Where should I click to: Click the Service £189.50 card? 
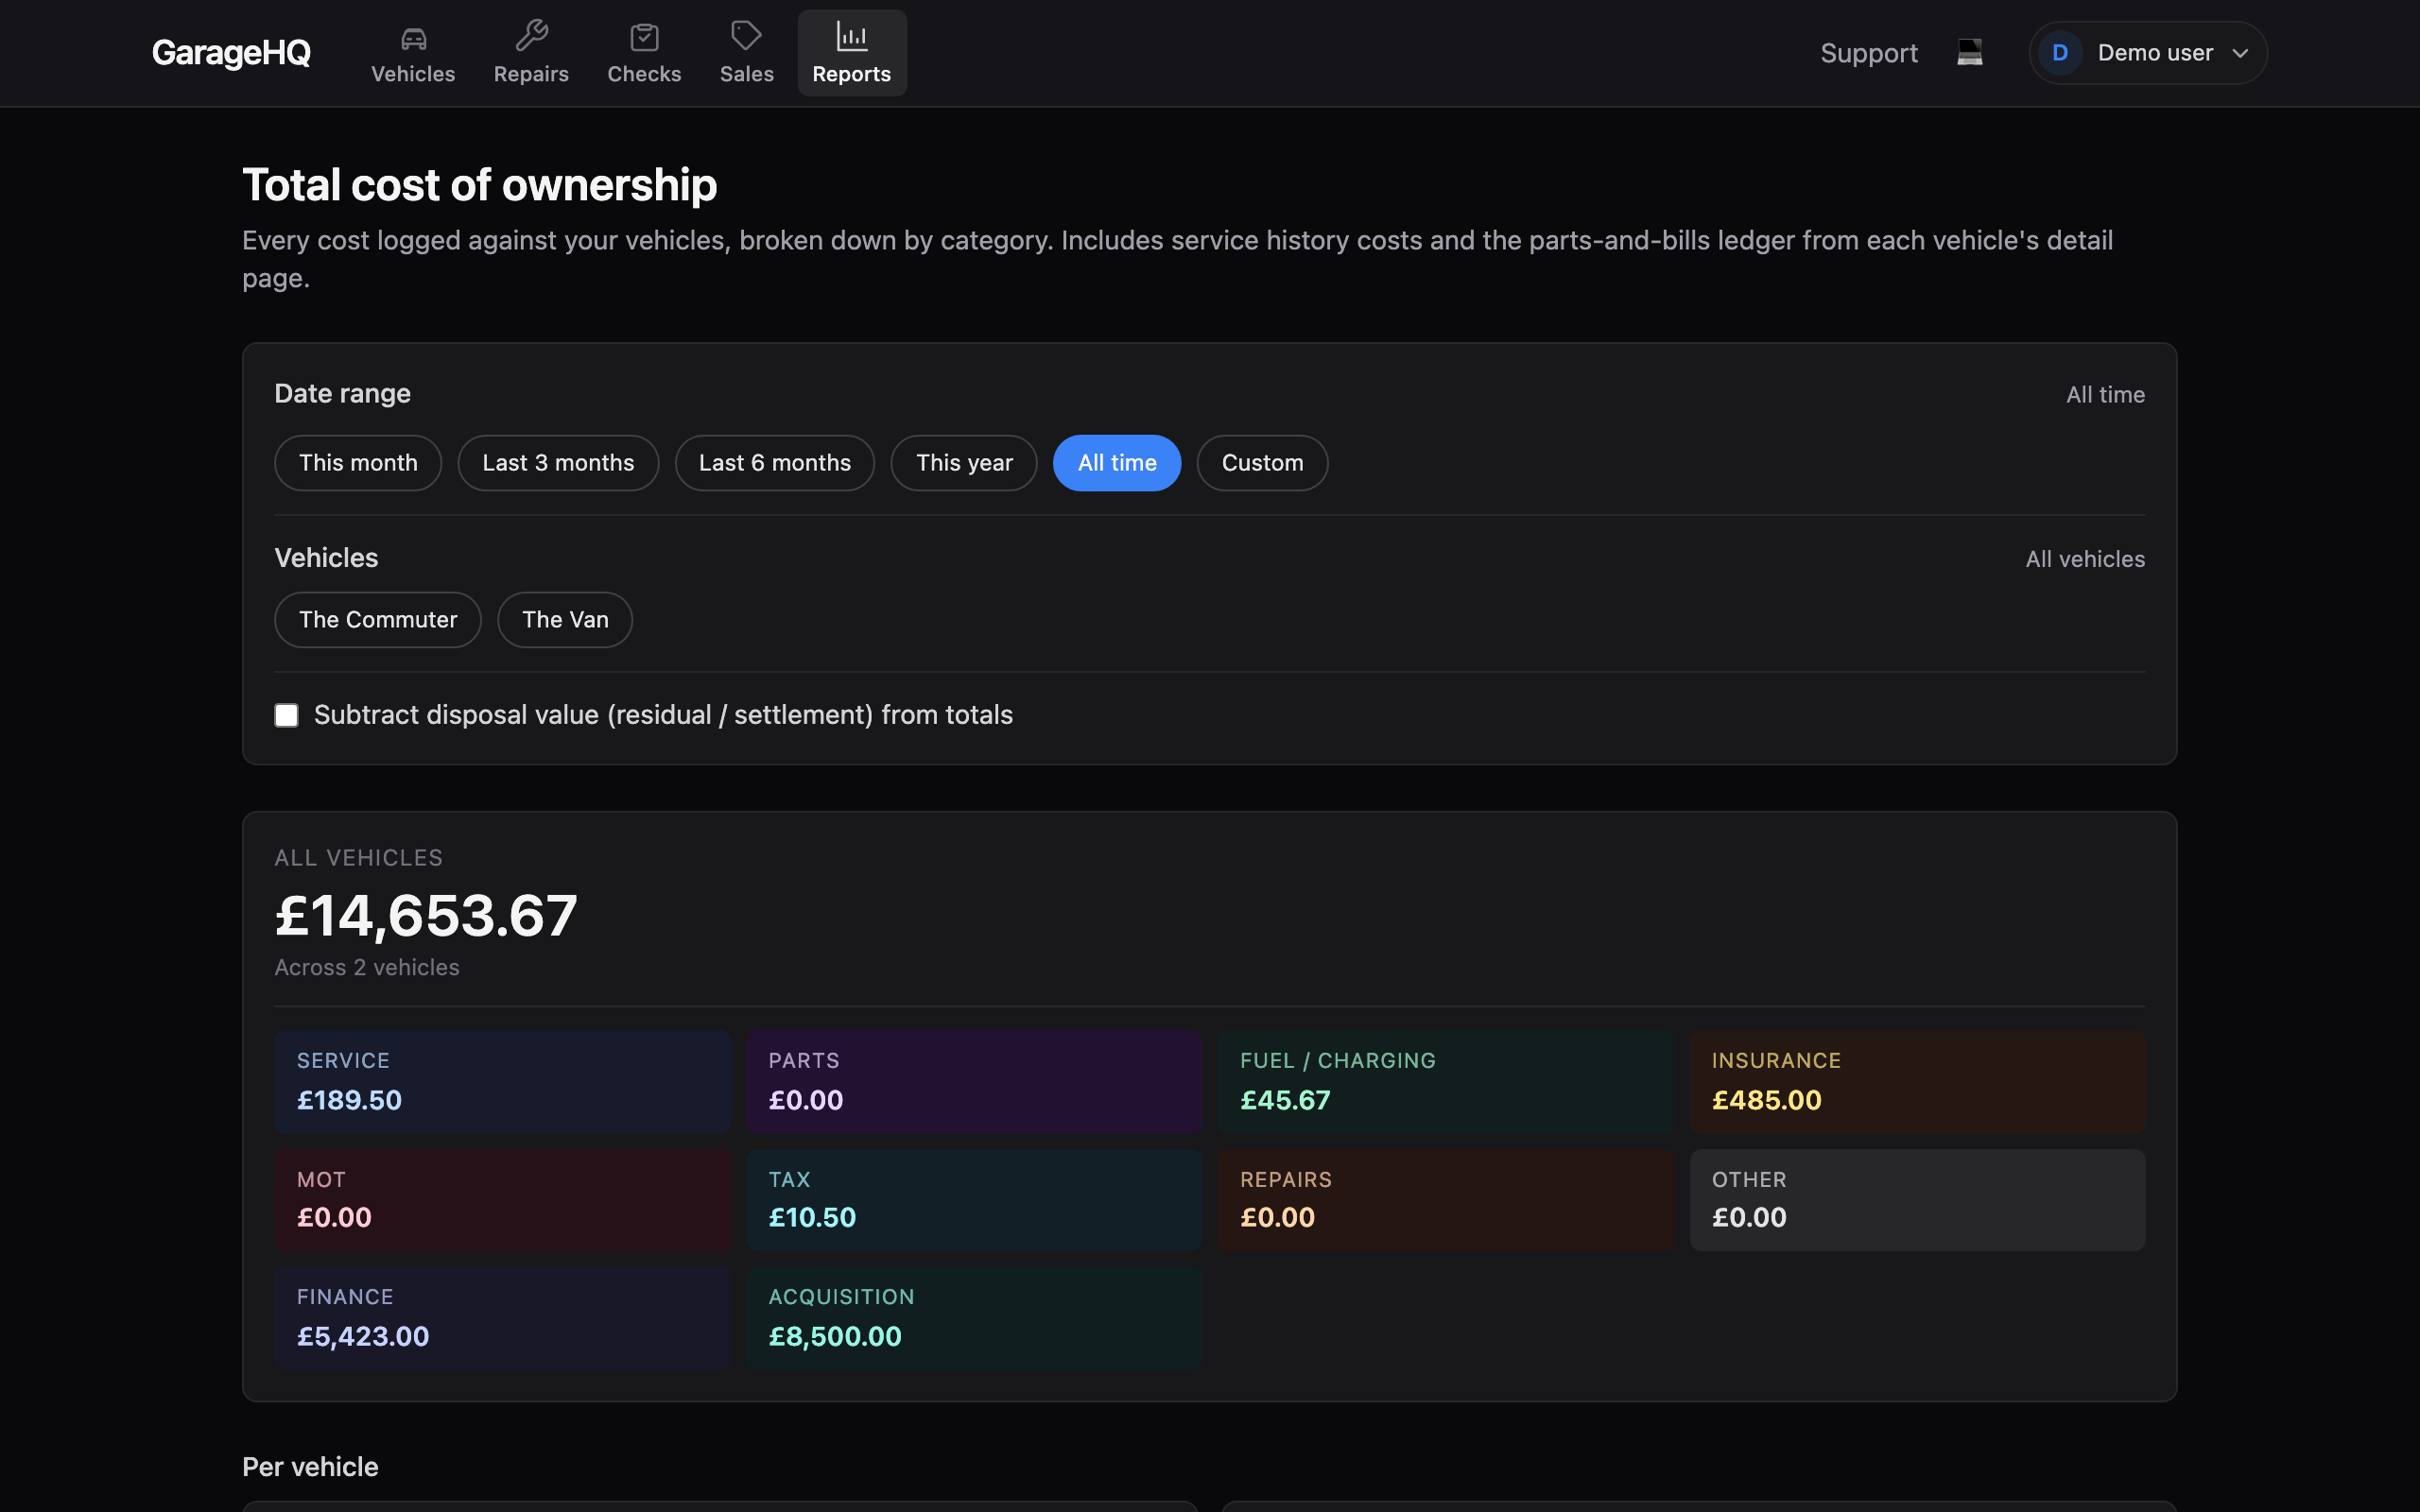coord(502,1081)
